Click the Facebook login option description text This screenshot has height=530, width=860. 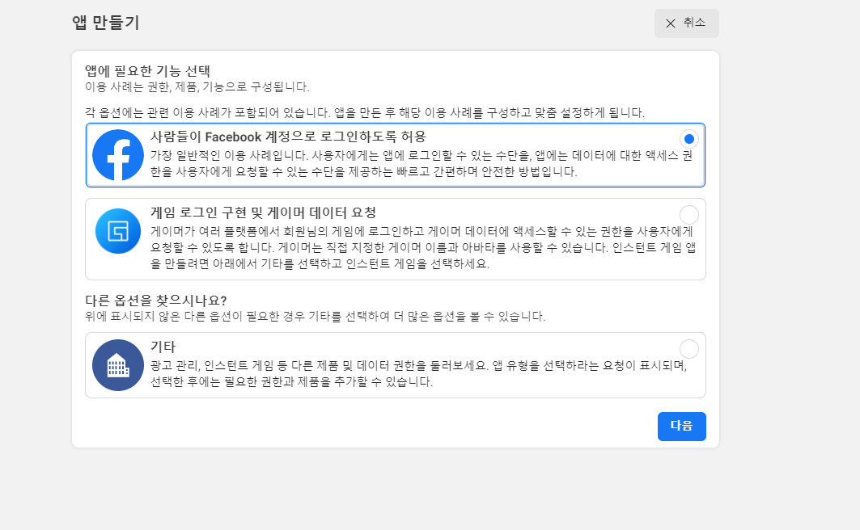coord(422,164)
